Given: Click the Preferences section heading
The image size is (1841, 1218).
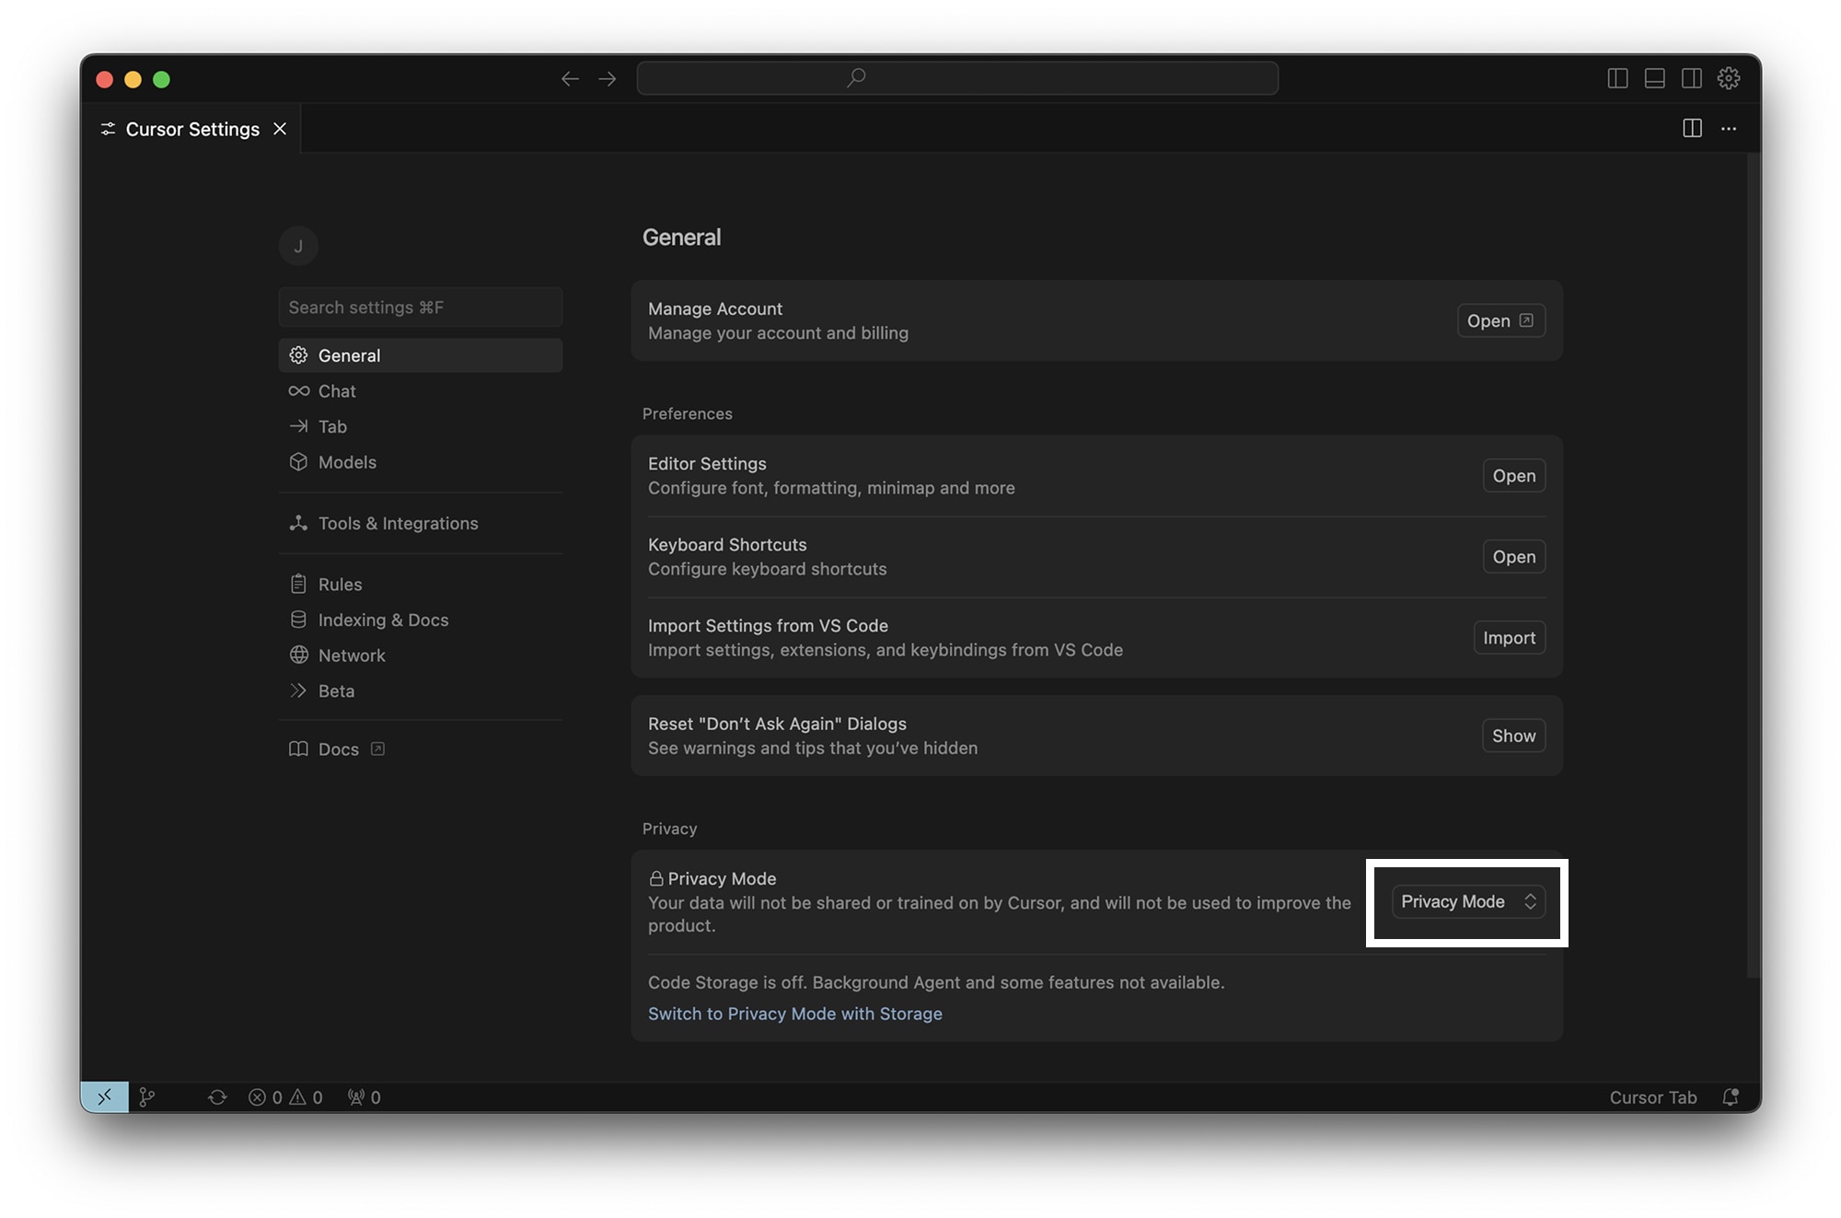Looking at the screenshot, I should click(688, 413).
